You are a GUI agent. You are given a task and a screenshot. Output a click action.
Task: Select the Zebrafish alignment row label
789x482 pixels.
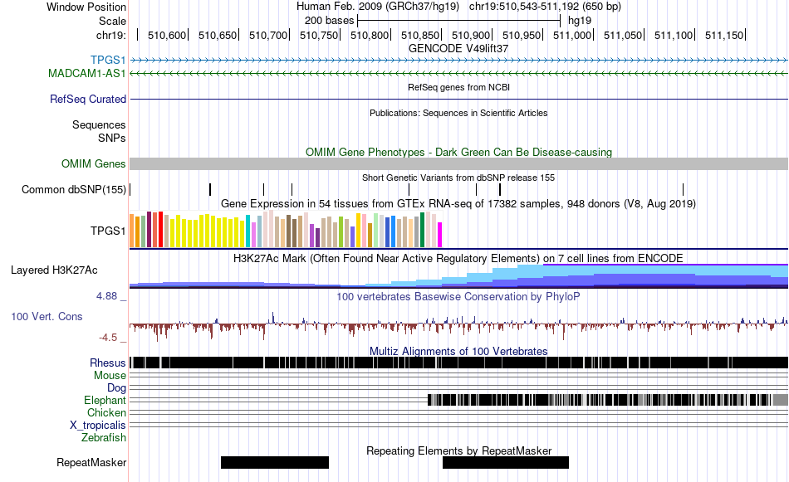[x=104, y=438]
